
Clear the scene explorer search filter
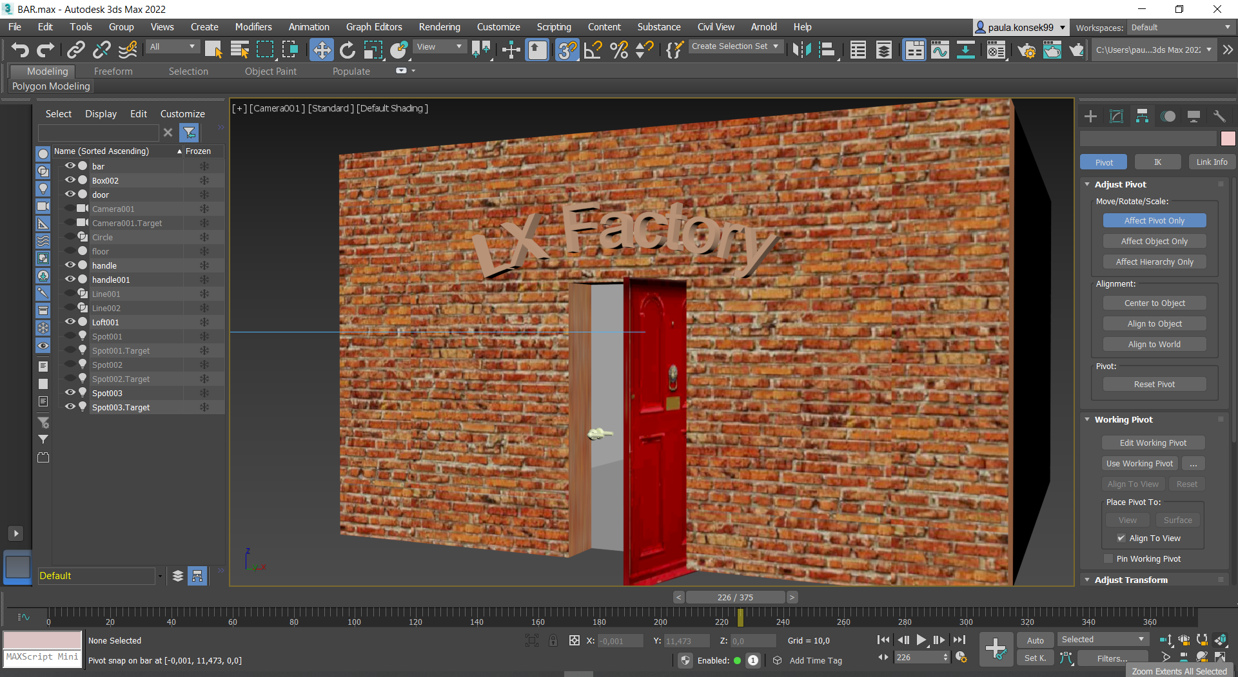[168, 132]
